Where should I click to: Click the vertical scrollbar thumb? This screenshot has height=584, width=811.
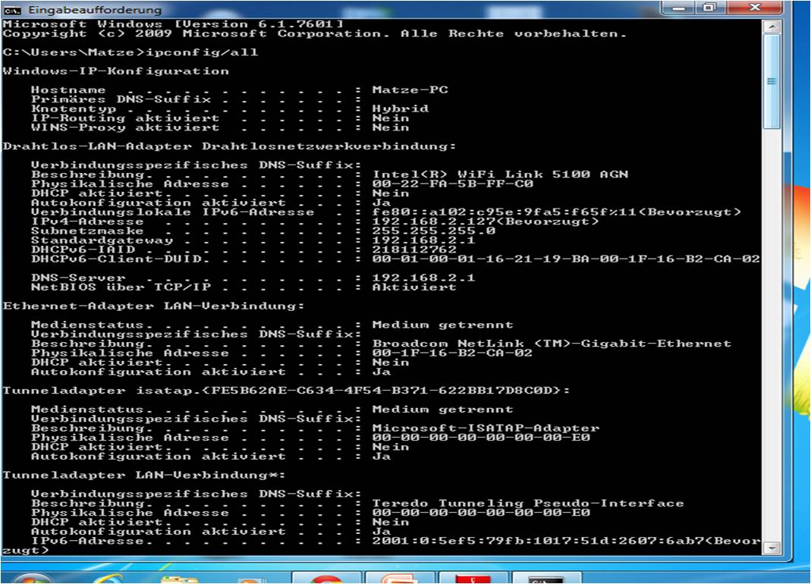pyautogui.click(x=772, y=81)
